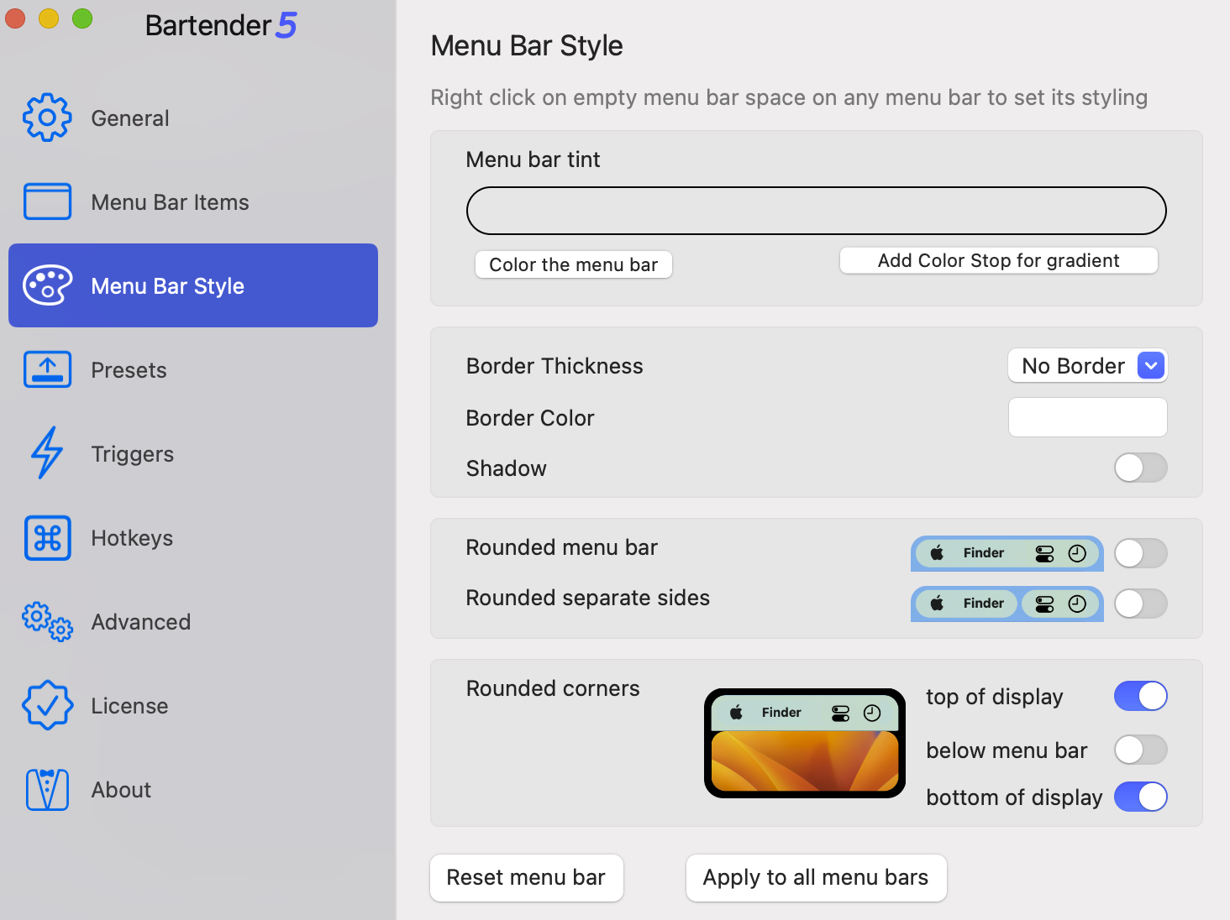The image size is (1230, 920).
Task: Select the Triggers lightning bolt icon
Action: [47, 453]
